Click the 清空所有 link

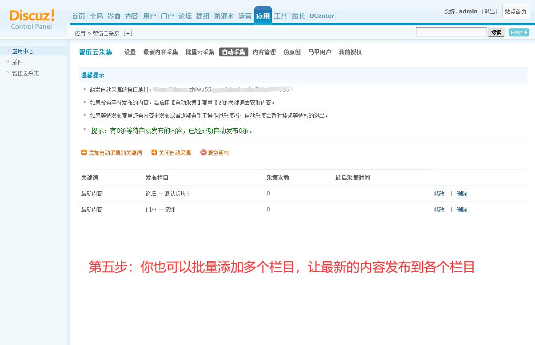[219, 153]
